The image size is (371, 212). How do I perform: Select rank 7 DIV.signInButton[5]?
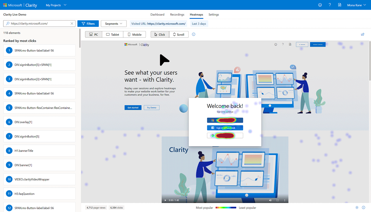pyautogui.click(x=39, y=137)
